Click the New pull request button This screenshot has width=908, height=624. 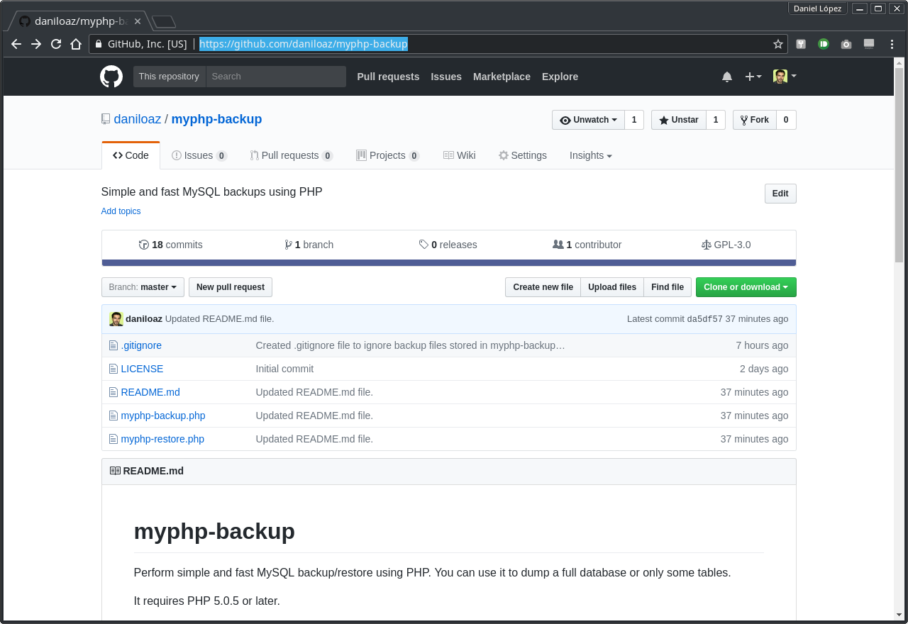point(230,287)
